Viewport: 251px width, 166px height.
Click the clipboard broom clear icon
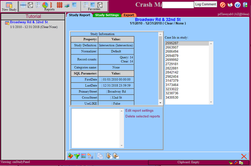231,163
